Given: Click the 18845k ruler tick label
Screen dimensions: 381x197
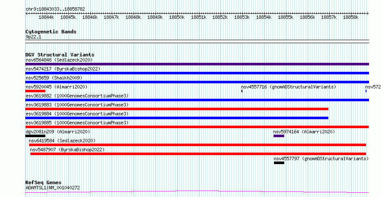Looking at the screenshot, I should pos(68,18).
